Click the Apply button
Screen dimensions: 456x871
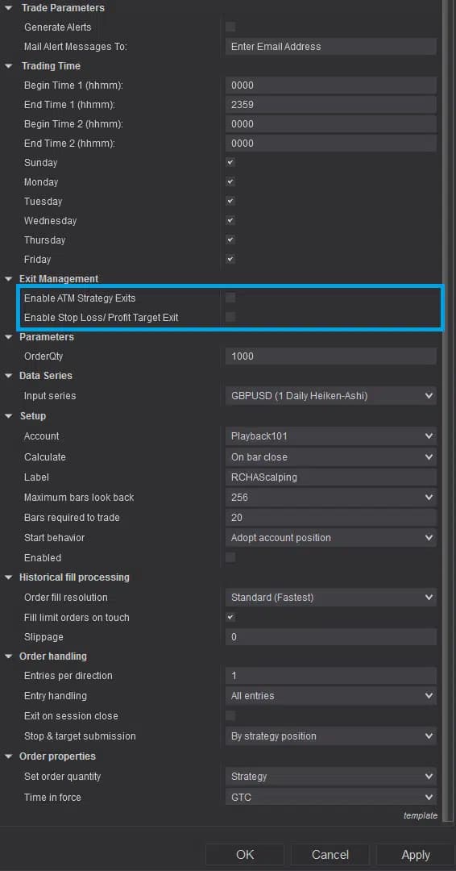coord(416,854)
